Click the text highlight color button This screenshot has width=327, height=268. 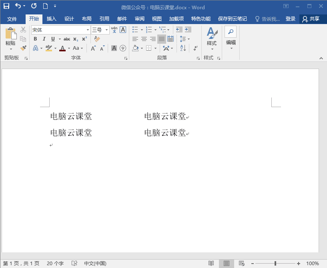click(49, 48)
